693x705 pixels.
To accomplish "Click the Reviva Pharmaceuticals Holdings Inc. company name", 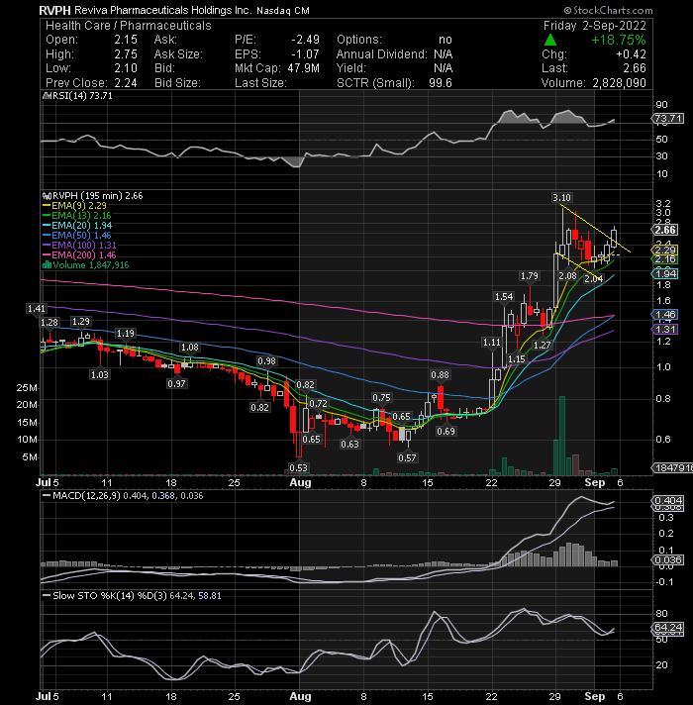I will tap(162, 10).
